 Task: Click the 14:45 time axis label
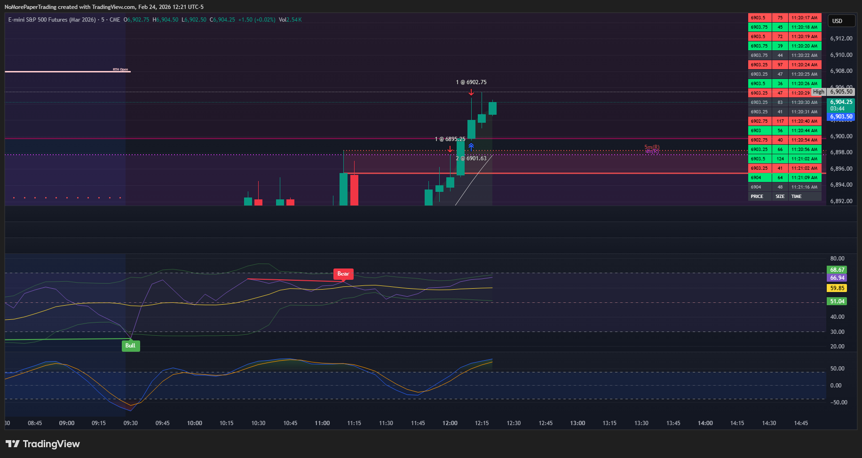tap(801, 423)
